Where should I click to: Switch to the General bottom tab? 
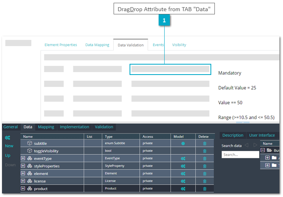[11, 127]
